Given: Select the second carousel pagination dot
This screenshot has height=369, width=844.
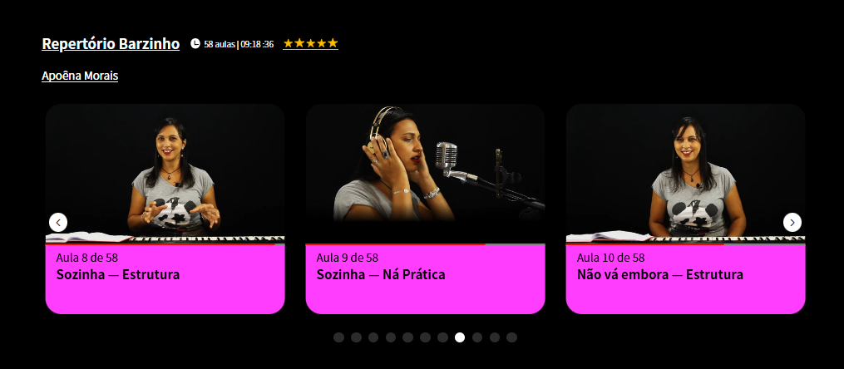Looking at the screenshot, I should pos(357,337).
